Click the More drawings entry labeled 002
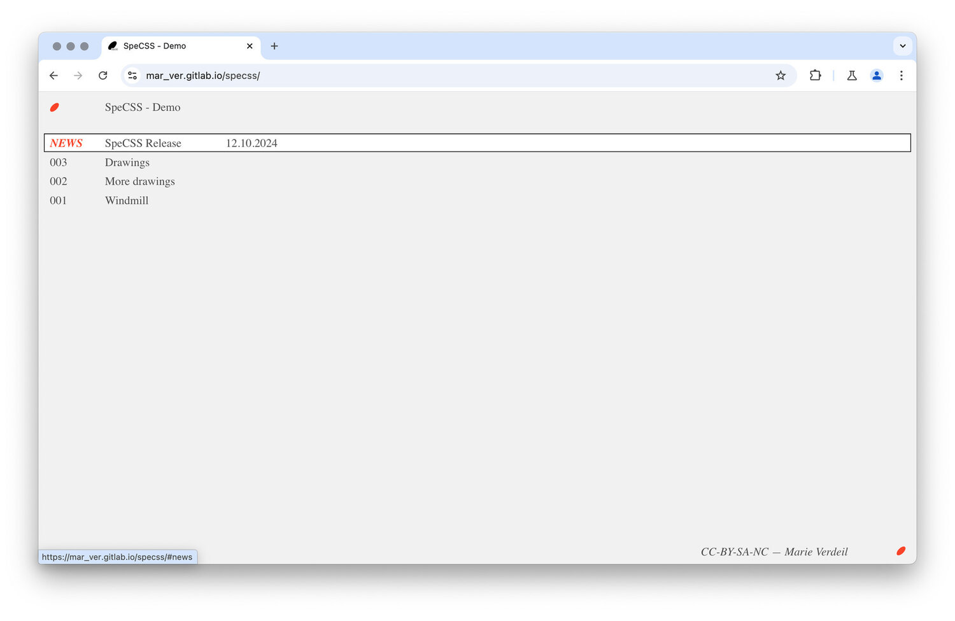The width and height of the screenshot is (955, 621). tap(139, 181)
